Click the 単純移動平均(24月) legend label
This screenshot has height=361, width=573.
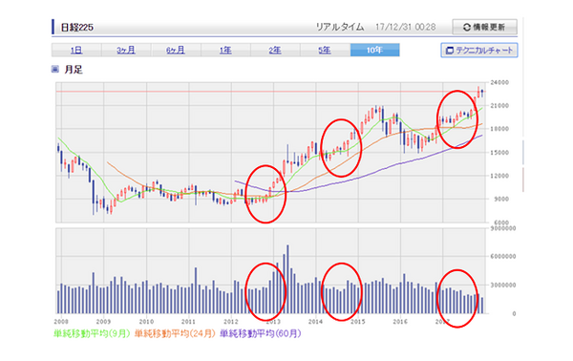point(175,333)
